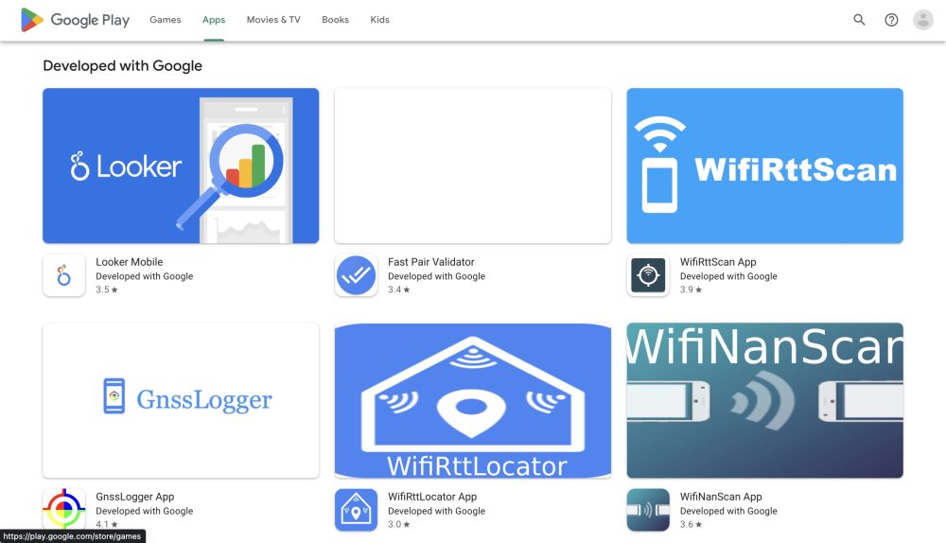Go to the Books tab
Viewport: 946px width, 543px height.
tap(335, 20)
